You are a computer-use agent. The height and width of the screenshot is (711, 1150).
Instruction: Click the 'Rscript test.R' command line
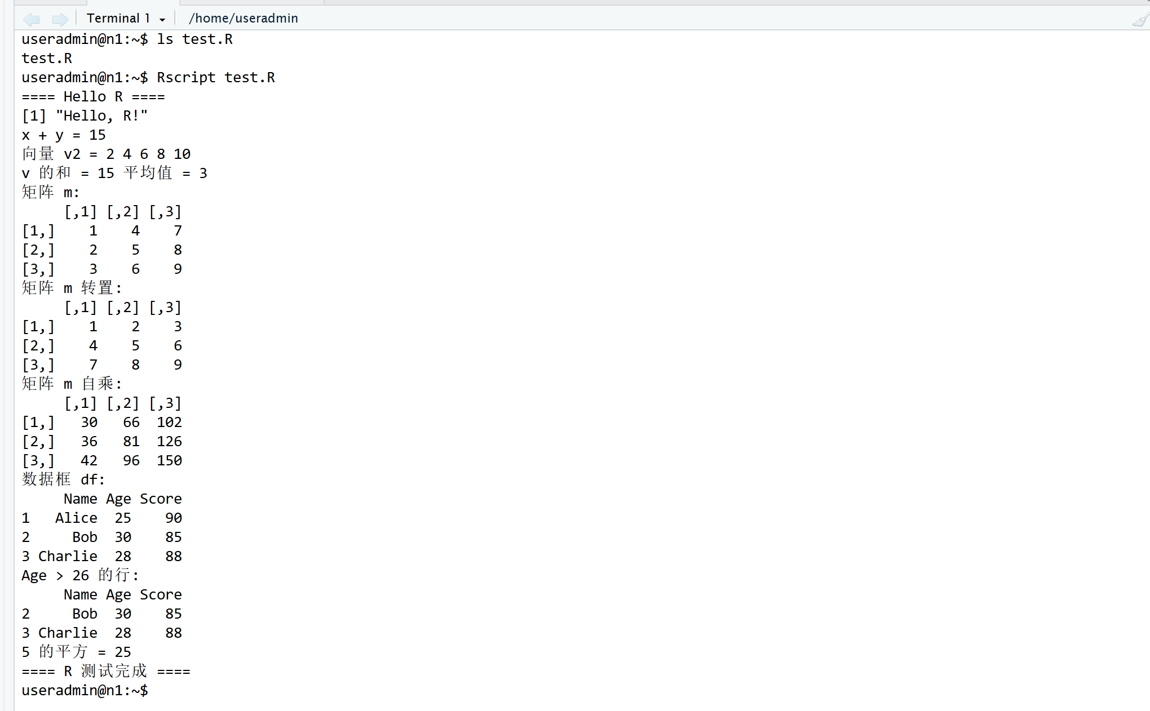click(x=148, y=77)
